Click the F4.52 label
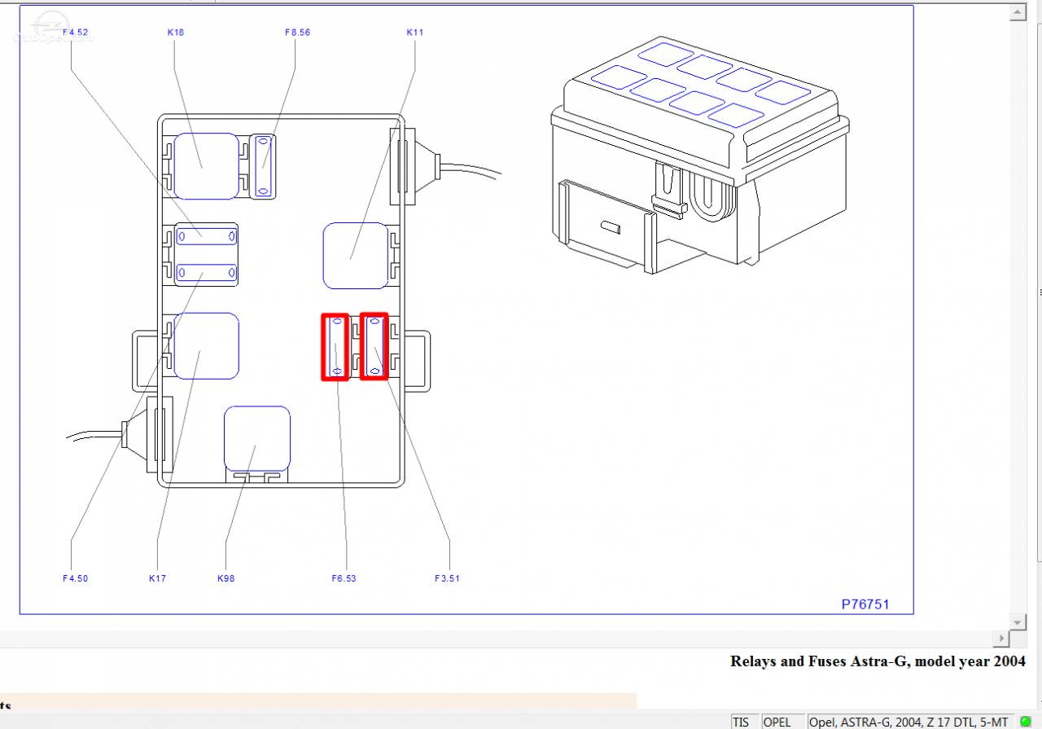Screen dimensions: 1042x729 tap(75, 33)
